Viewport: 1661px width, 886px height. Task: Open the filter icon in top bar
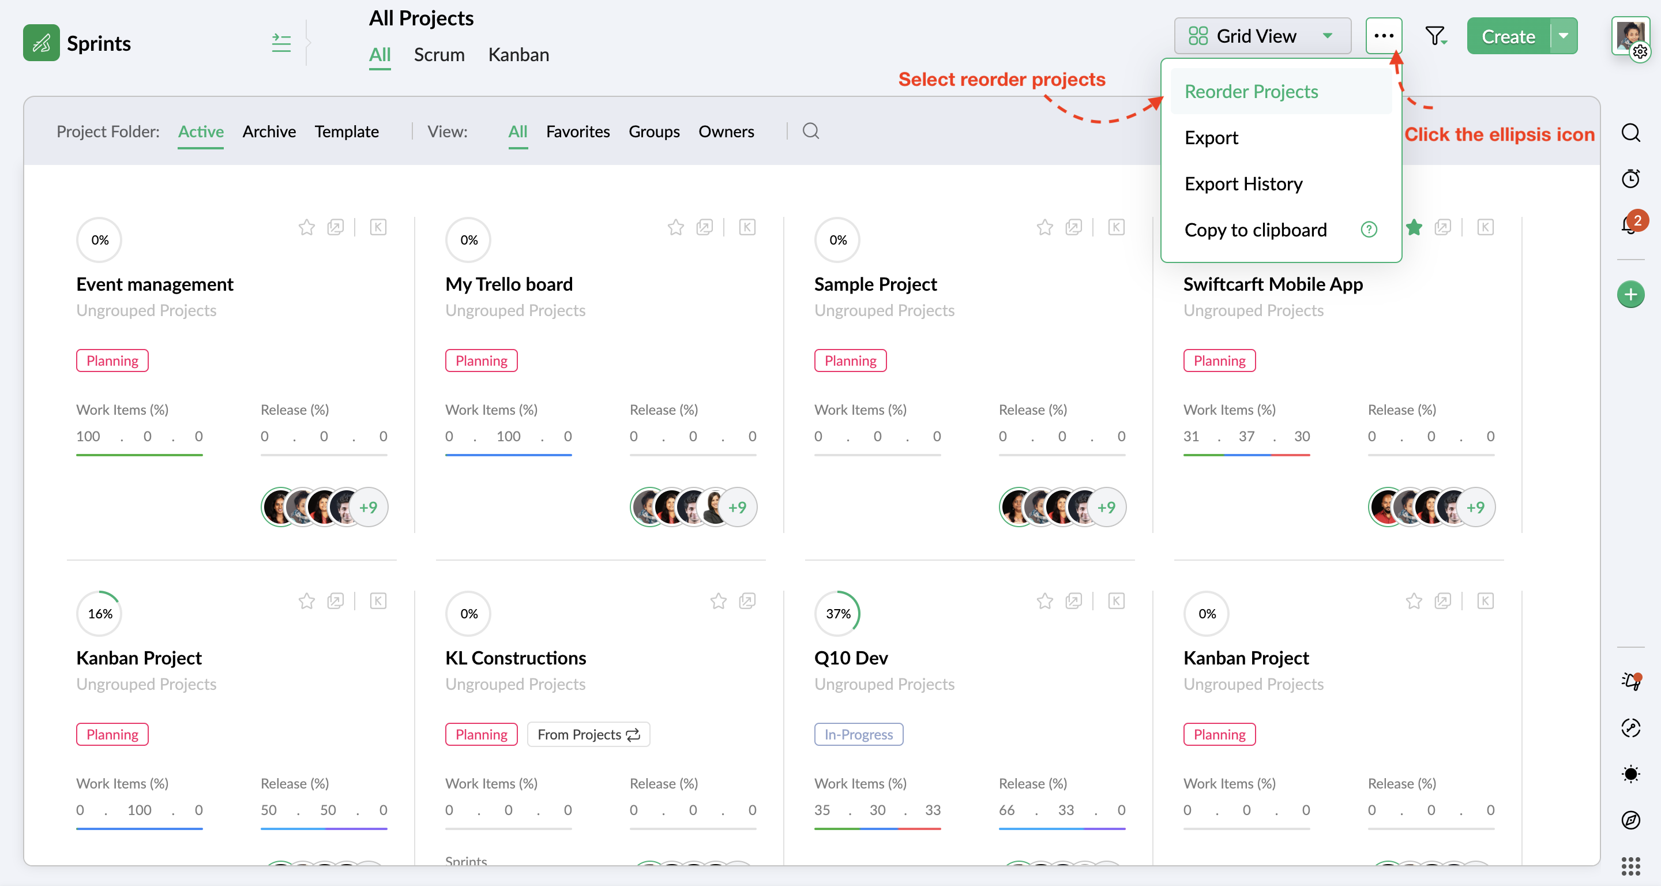1435,36
